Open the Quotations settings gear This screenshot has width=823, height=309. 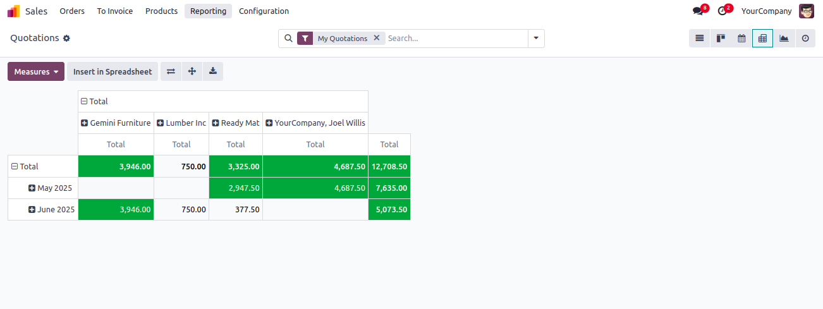point(66,39)
